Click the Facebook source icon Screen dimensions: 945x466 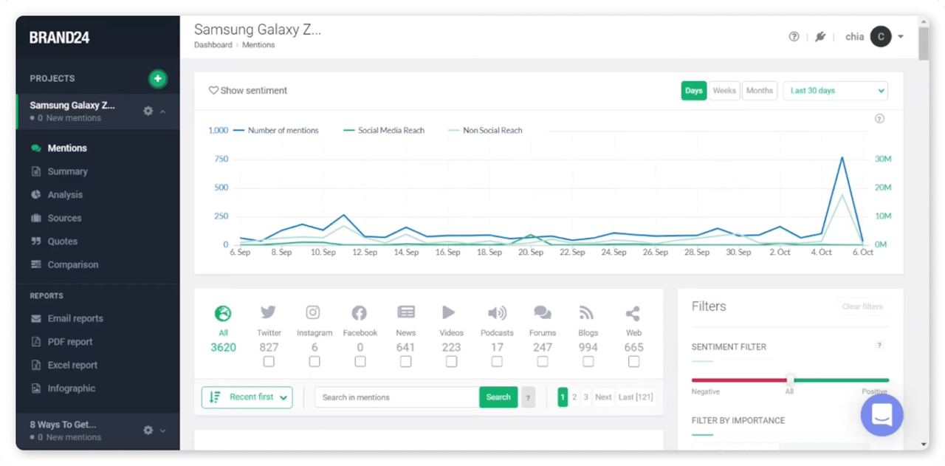pos(360,312)
